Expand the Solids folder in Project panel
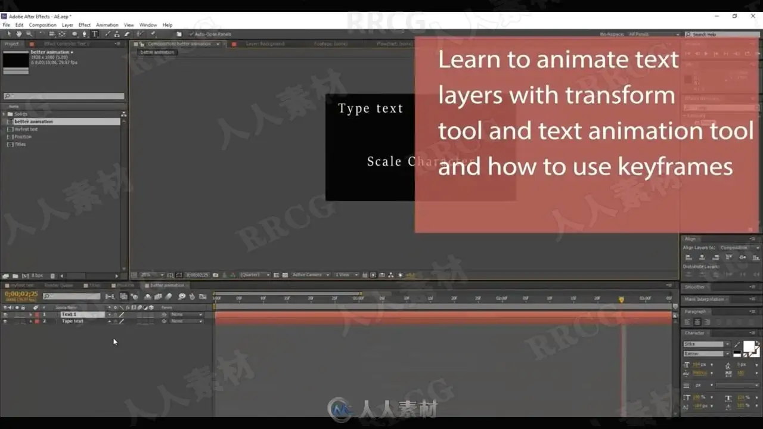763x429 pixels. click(x=4, y=114)
